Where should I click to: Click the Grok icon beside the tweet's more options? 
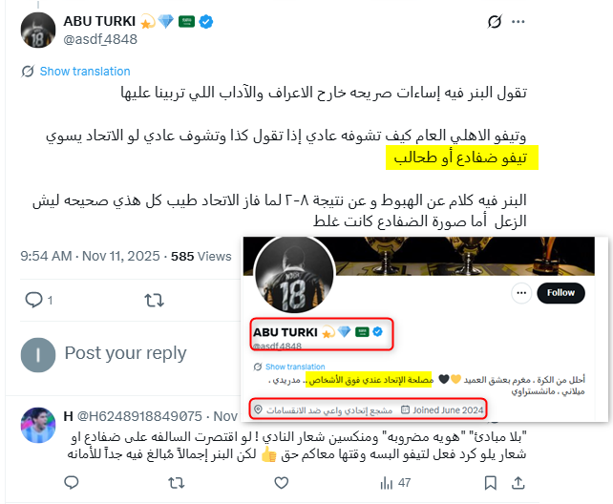click(495, 22)
